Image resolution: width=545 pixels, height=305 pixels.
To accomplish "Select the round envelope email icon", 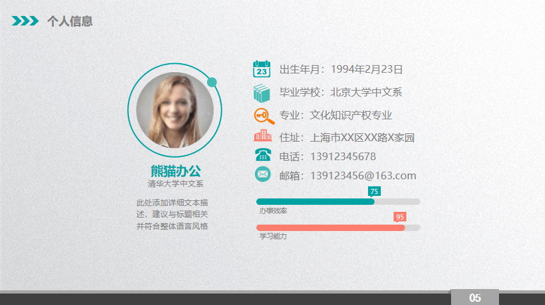I will pyautogui.click(x=263, y=174).
